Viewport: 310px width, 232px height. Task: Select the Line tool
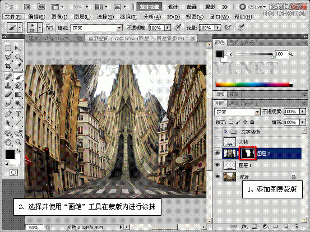click(18, 123)
